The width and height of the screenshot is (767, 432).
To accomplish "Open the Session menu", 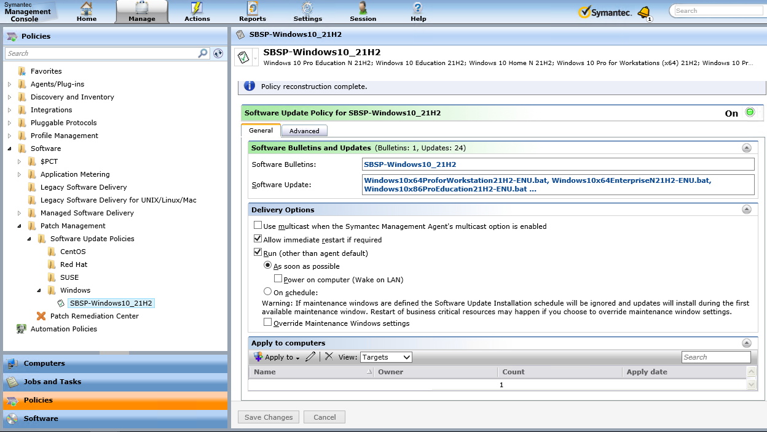I will pyautogui.click(x=363, y=12).
